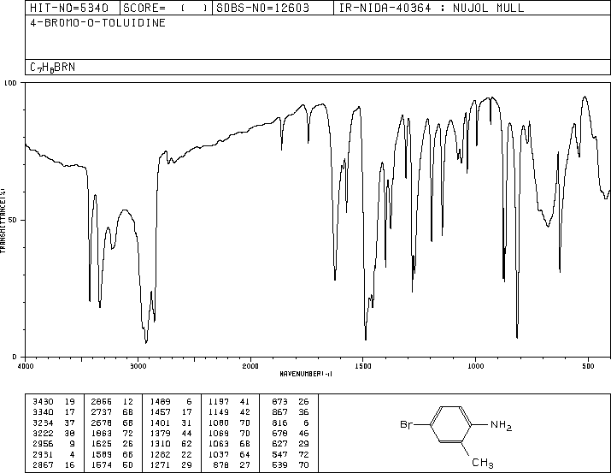Select the SDBS-NO=12603 header text

262,8
